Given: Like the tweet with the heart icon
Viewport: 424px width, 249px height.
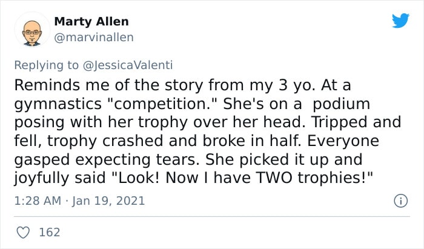Looking at the screenshot, I should click(x=23, y=232).
